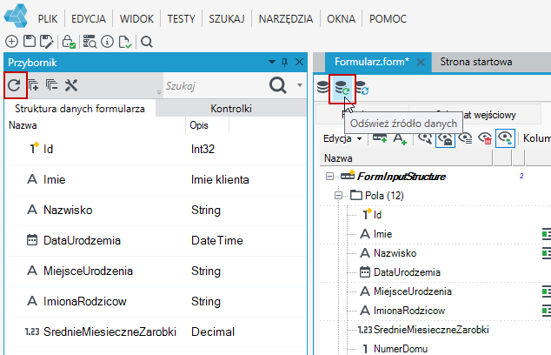Toggle the eye with padlock view button

click(x=445, y=138)
